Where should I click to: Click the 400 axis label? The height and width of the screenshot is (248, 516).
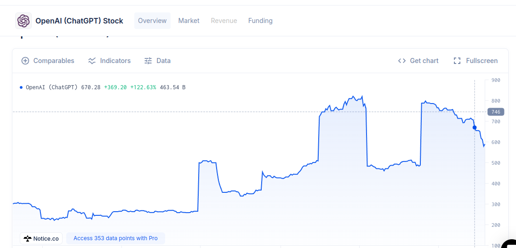(496, 184)
